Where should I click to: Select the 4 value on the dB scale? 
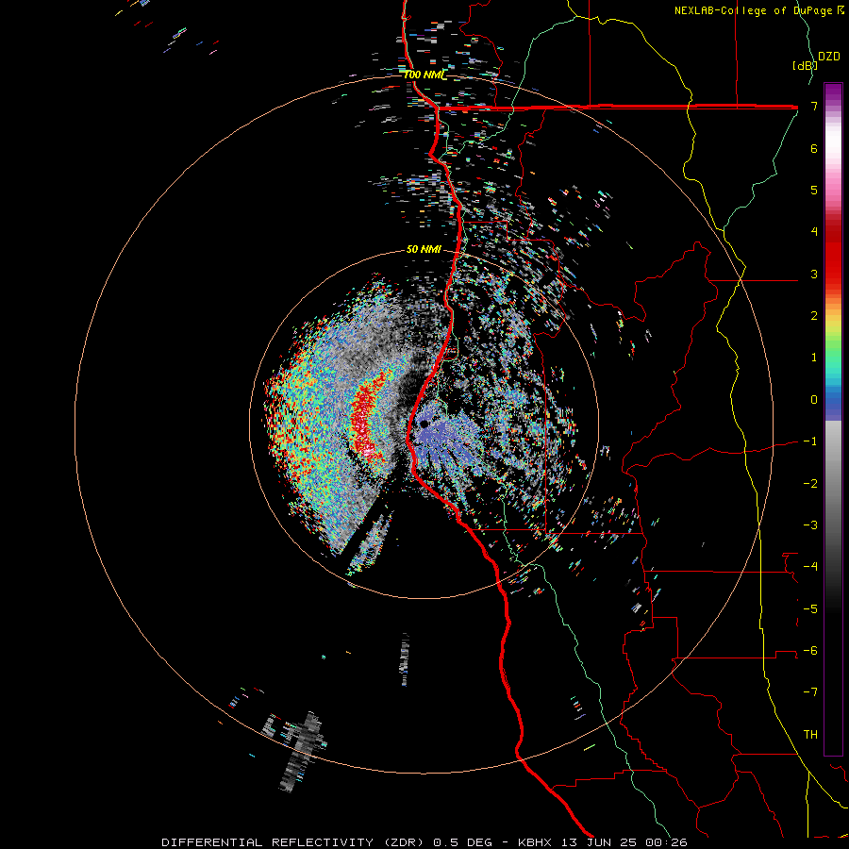(814, 232)
